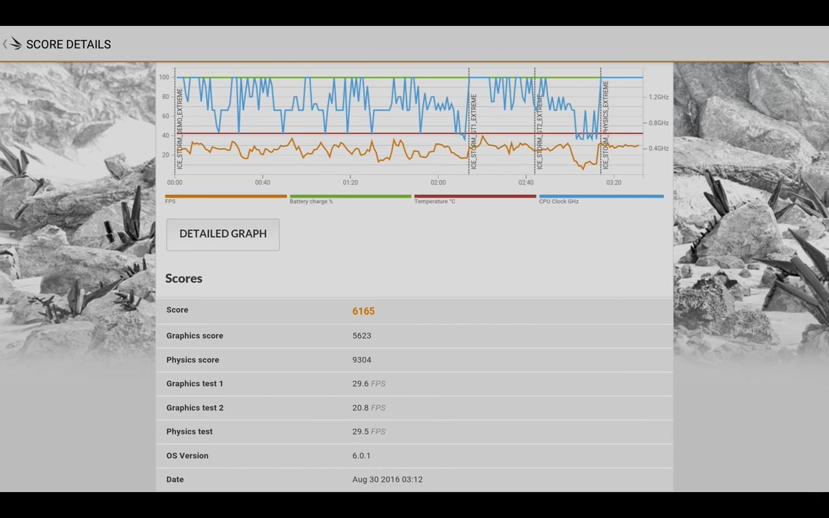The width and height of the screenshot is (829, 518).
Task: Select the Physics test value 29.5 FPS
Action: (x=369, y=431)
